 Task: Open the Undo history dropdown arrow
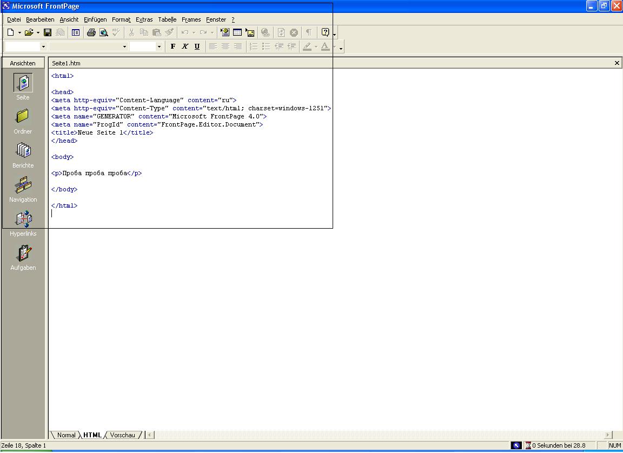point(194,32)
